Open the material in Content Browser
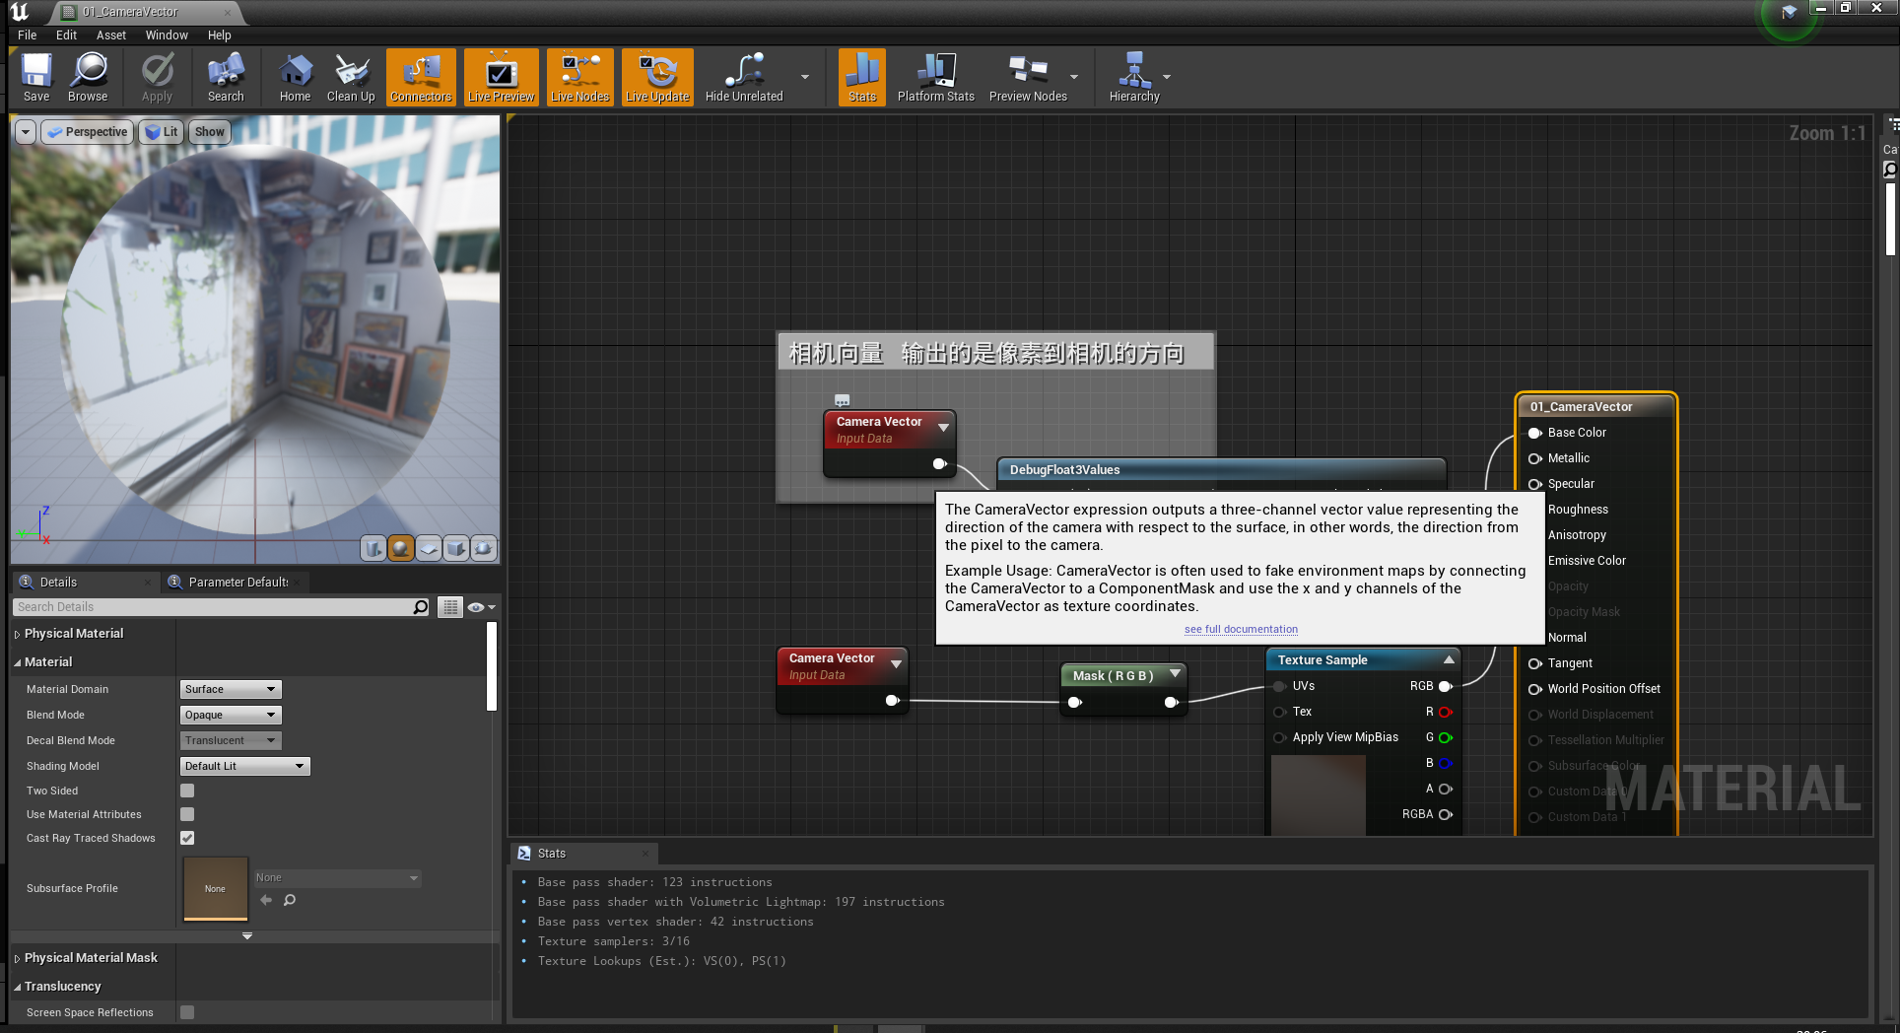The height and width of the screenshot is (1033, 1900). coord(88,77)
